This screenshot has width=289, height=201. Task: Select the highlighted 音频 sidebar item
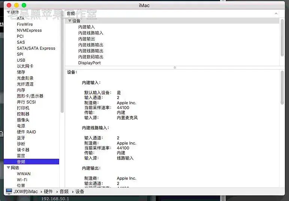tap(31, 162)
